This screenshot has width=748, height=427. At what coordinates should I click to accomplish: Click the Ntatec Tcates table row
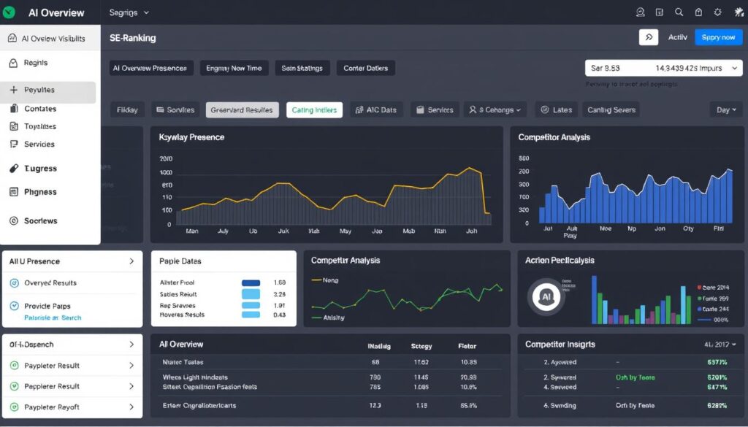330,362
